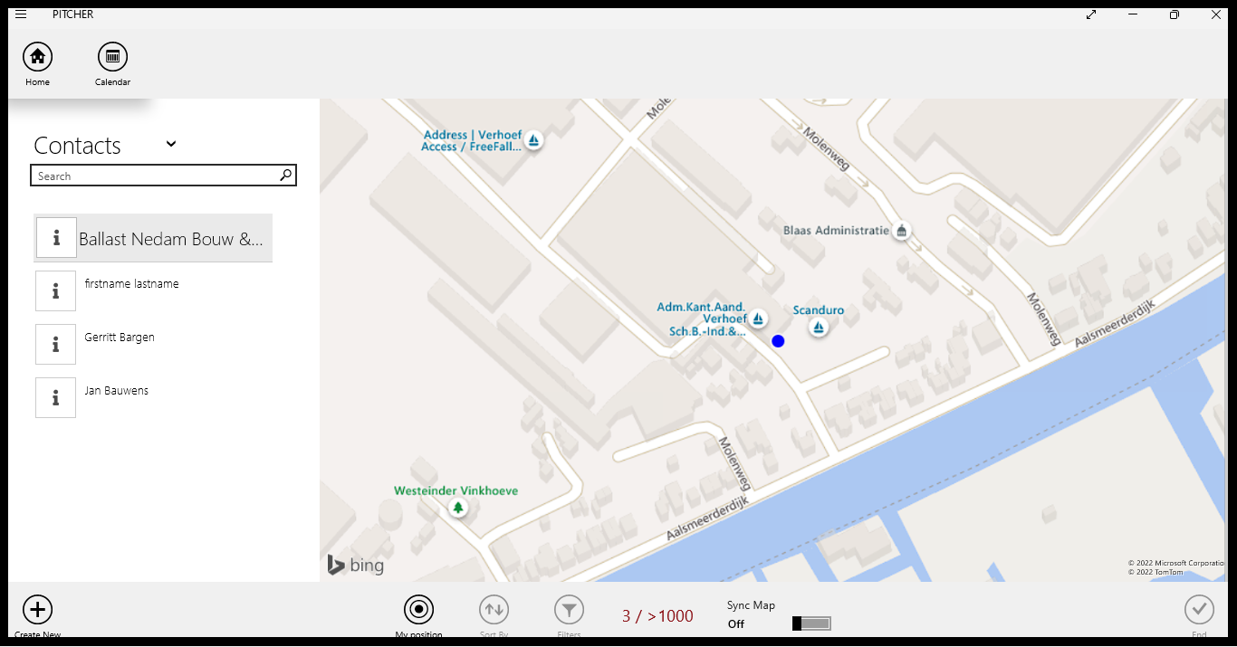Select contact firstname lastname

click(131, 284)
